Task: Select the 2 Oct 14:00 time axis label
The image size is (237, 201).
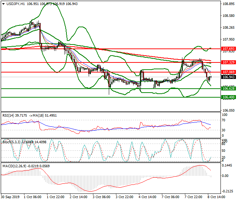Action: (x=78, y=197)
